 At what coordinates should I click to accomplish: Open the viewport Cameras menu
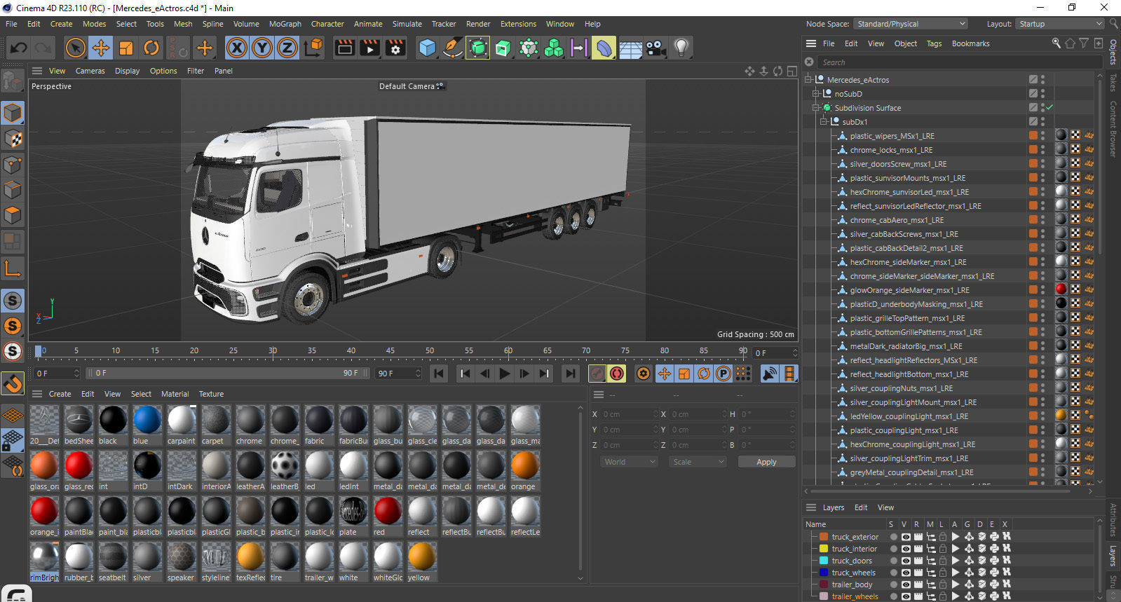(90, 71)
